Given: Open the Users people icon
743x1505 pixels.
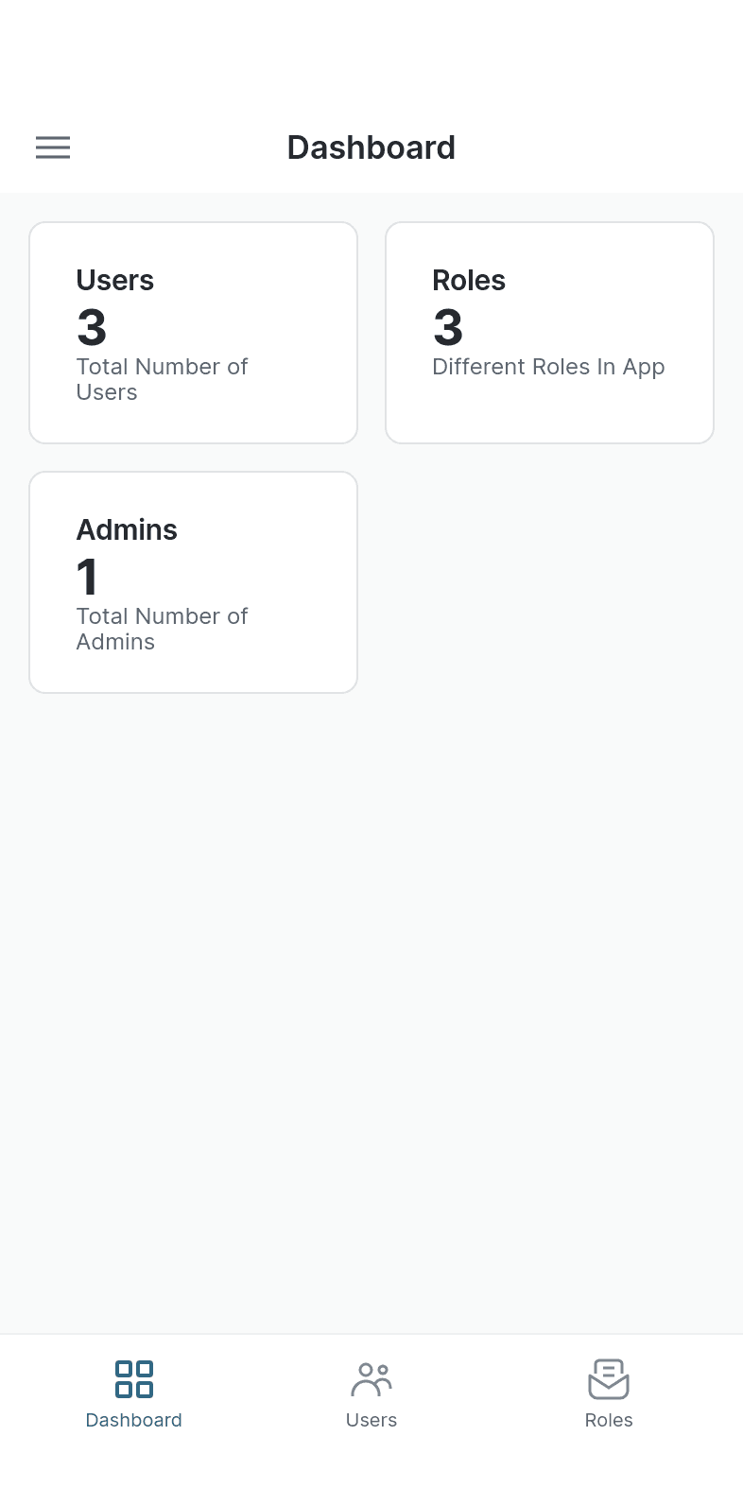Looking at the screenshot, I should click(371, 1379).
